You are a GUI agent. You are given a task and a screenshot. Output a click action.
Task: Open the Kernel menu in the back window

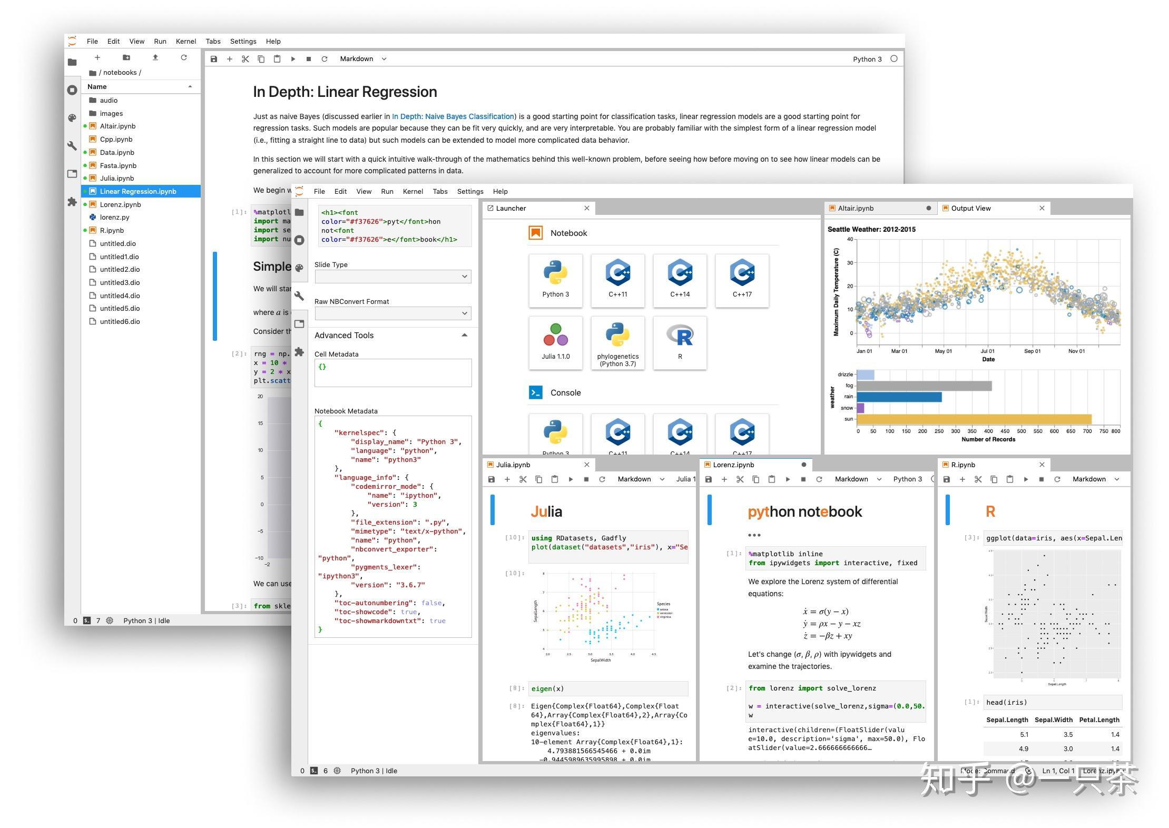tap(185, 41)
